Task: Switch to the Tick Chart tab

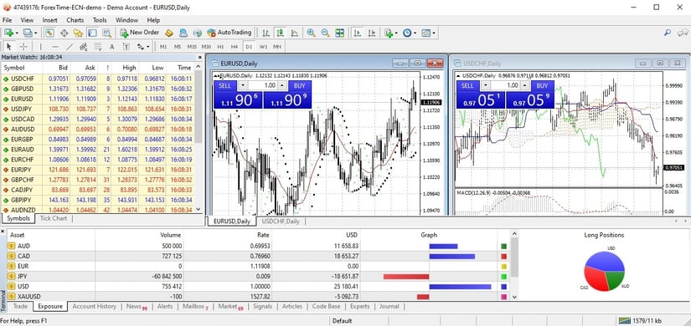Action: tap(54, 218)
